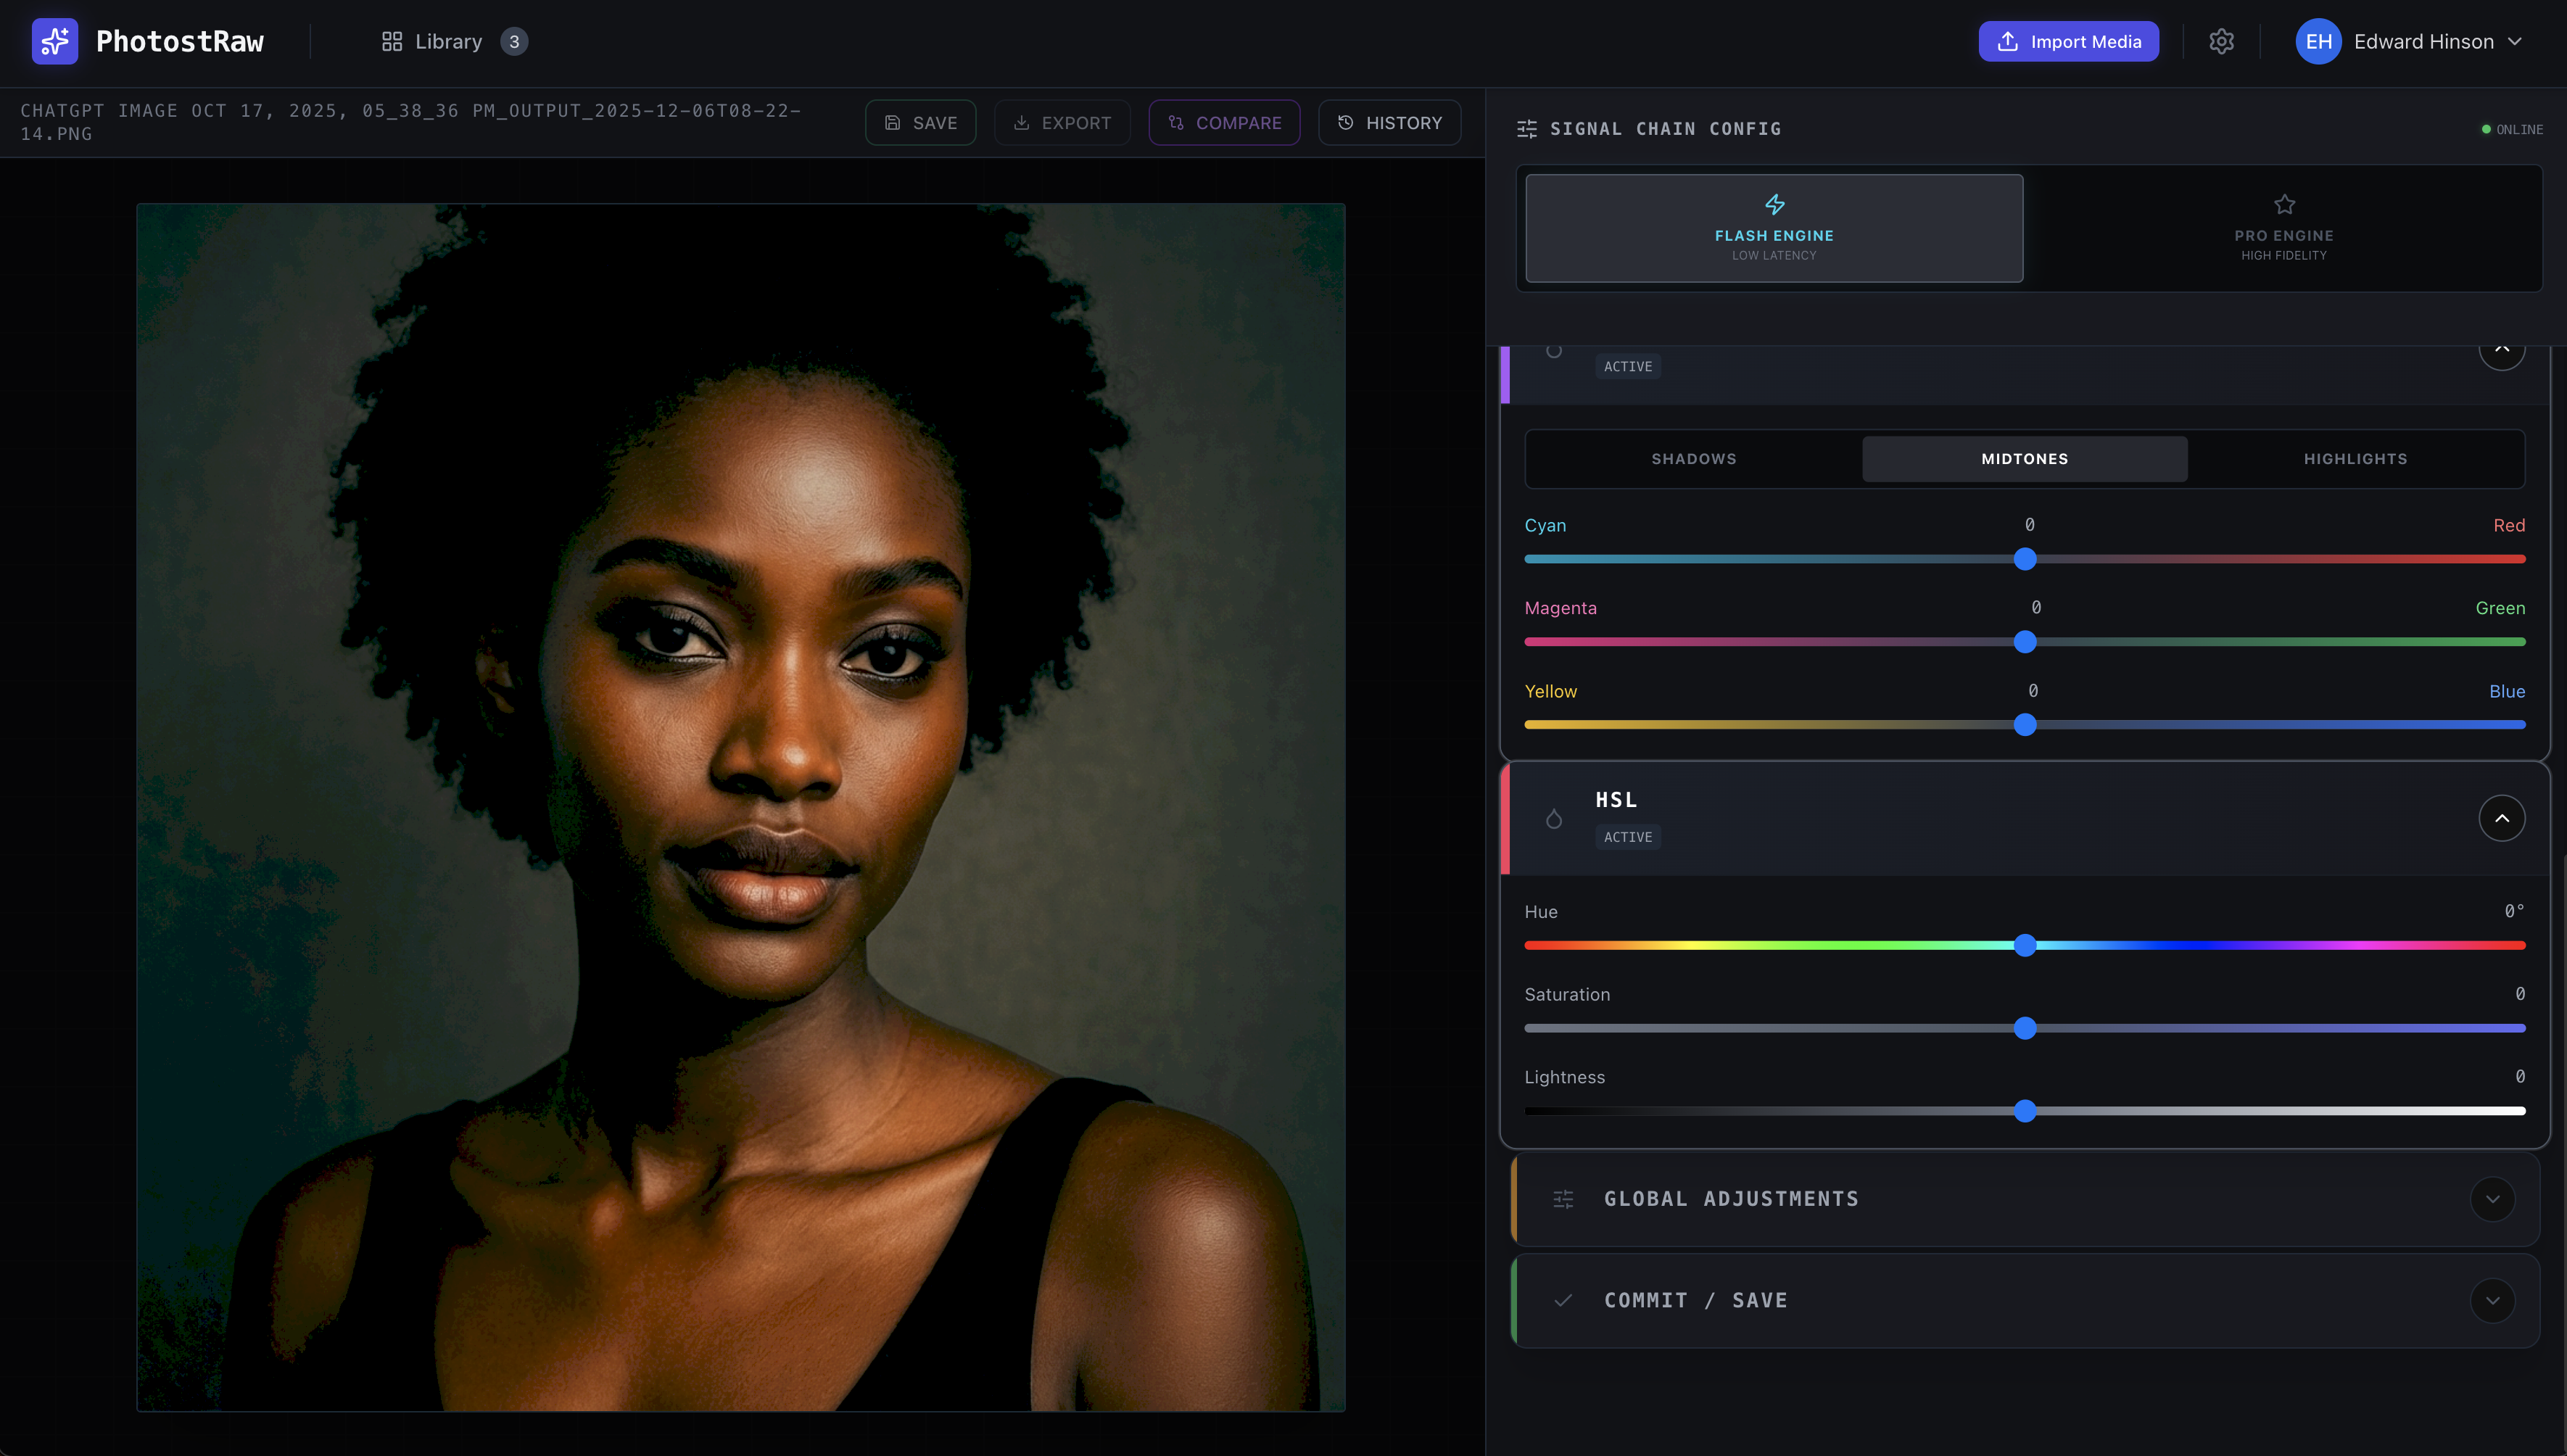The height and width of the screenshot is (1456, 2567).
Task: Expand the Global Adjustments section
Action: [2492, 1198]
